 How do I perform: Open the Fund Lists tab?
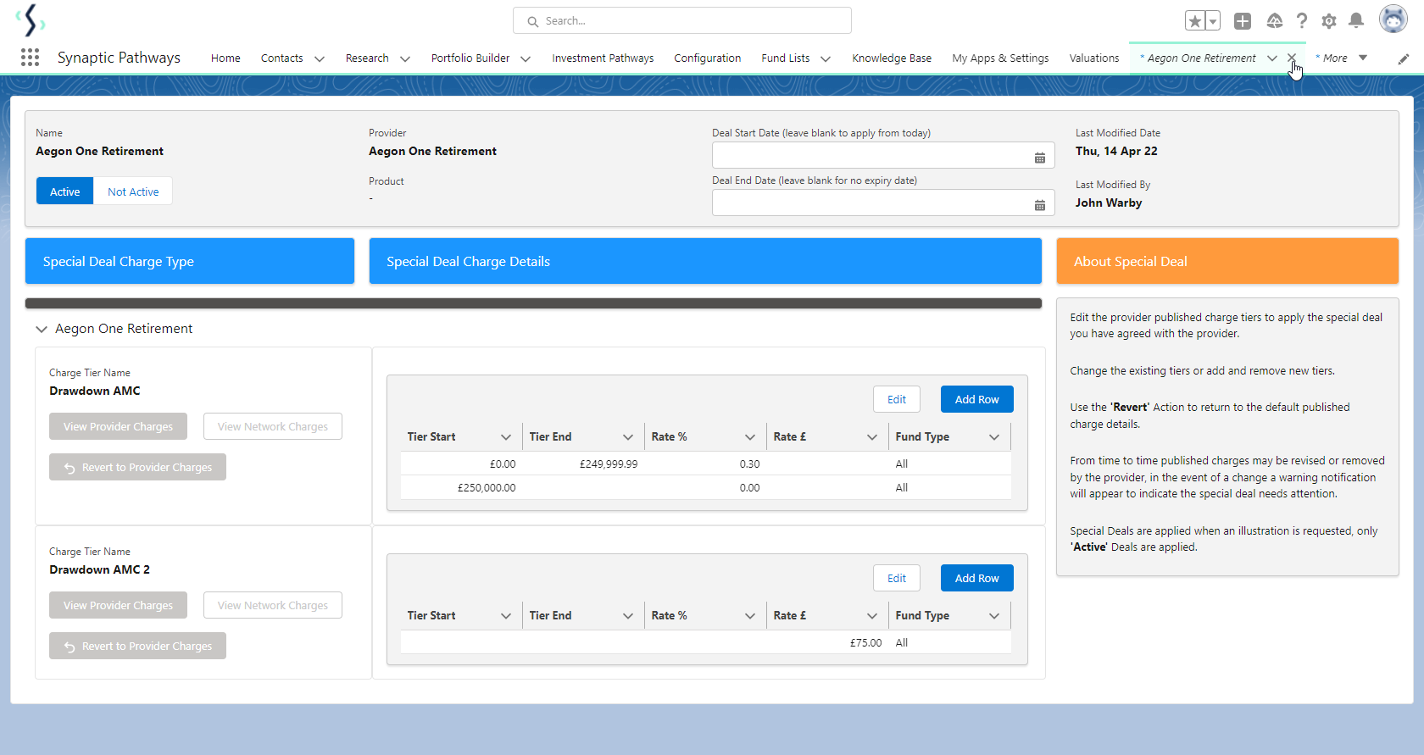(x=786, y=58)
